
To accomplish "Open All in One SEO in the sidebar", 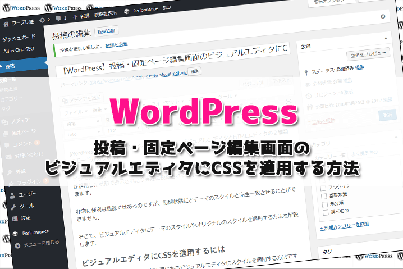I will 19,50.
